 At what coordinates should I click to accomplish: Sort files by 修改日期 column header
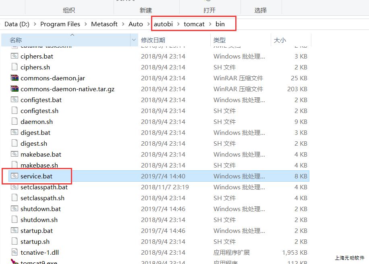click(153, 40)
